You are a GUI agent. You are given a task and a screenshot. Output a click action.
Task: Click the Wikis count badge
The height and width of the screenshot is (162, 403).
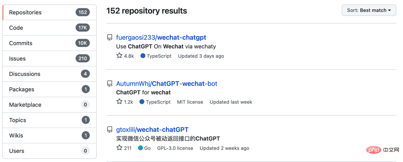point(85,135)
